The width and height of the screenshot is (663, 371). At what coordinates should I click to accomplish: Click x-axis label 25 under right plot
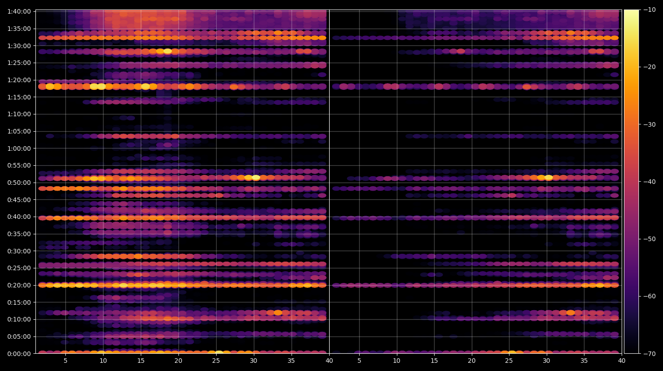coord(509,361)
